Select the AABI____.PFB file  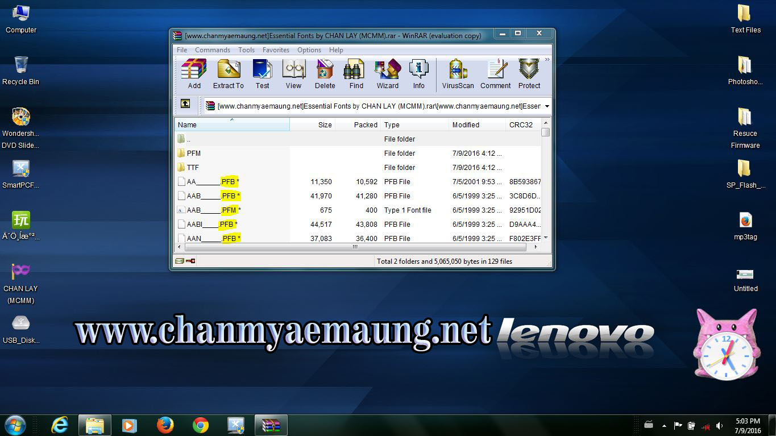(358, 225)
